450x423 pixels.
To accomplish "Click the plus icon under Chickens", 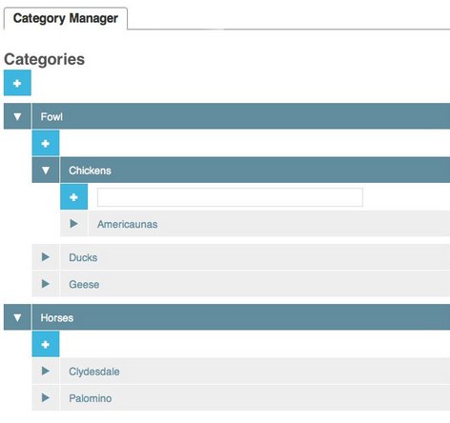I will (x=73, y=197).
